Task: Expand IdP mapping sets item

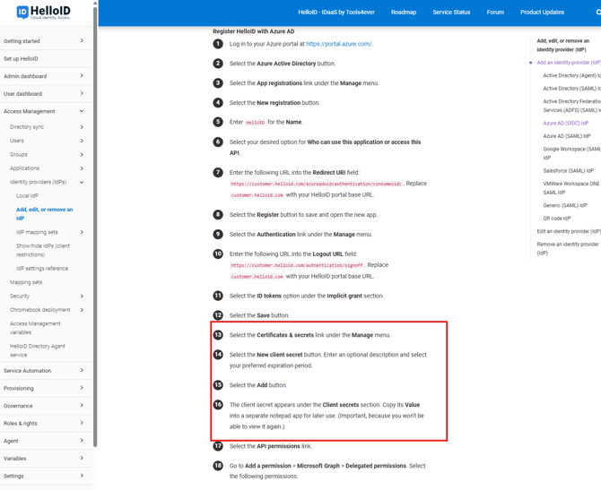Action: 82,233
